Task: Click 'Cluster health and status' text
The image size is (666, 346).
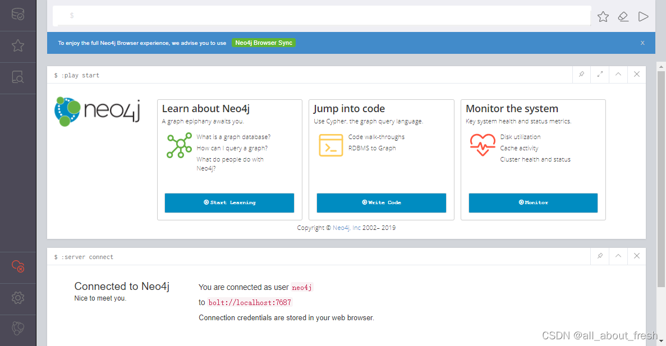Action: tap(535, 159)
